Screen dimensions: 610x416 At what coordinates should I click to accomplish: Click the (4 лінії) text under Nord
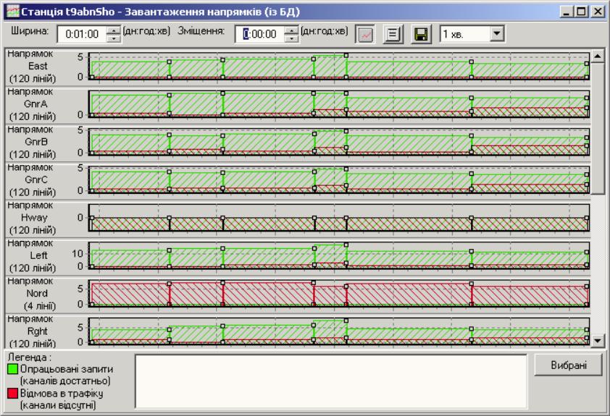[x=40, y=306]
